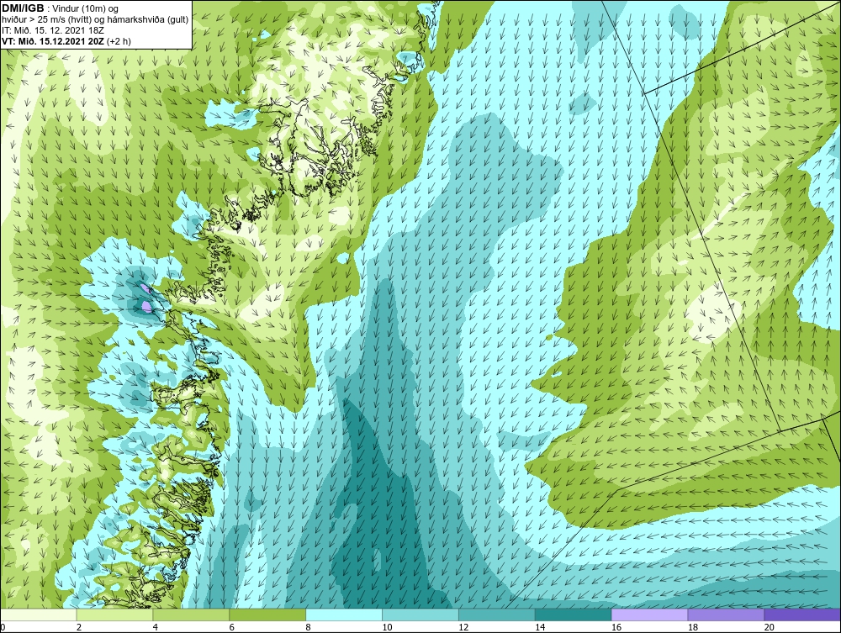The image size is (841, 633).
Task: Select the 6–8 m/s olive green swatch
Action: (267, 615)
